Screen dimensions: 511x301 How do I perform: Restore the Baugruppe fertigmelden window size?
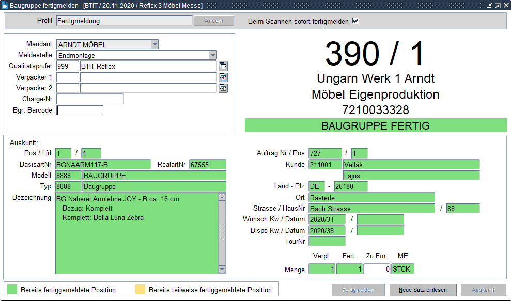pos(498,5)
